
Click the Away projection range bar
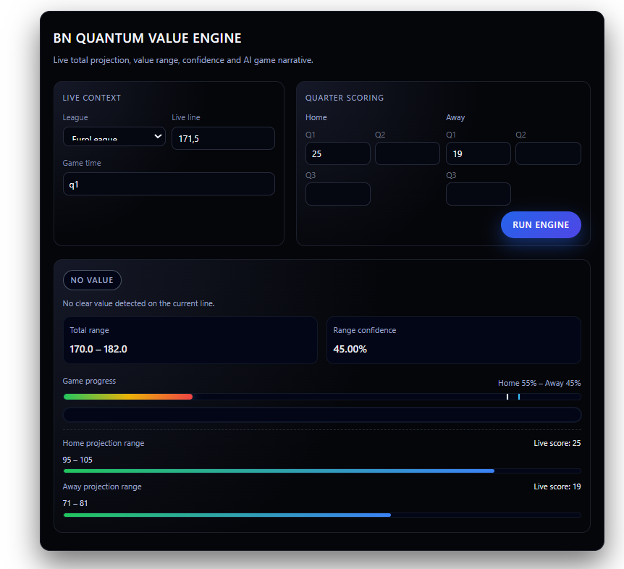227,515
